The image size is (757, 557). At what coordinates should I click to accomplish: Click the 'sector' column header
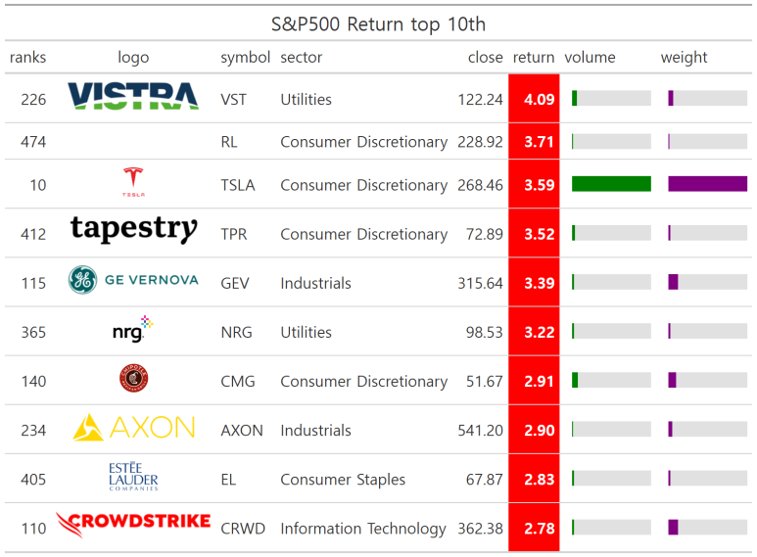[302, 58]
